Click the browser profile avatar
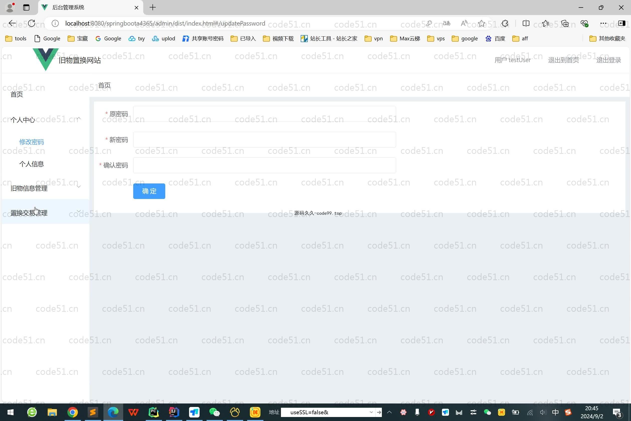 point(10,8)
